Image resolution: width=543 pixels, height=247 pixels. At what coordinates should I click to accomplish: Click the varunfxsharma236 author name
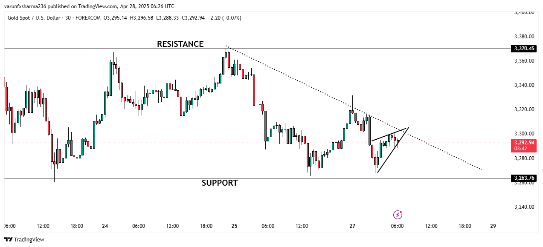pos(26,6)
